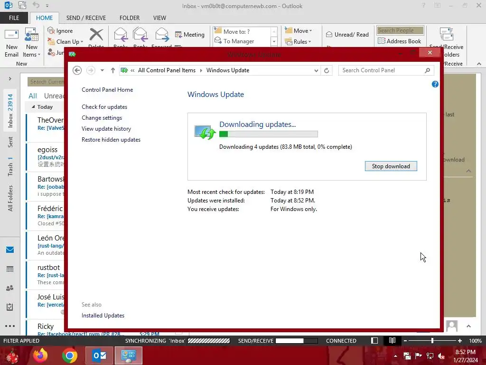Image resolution: width=486 pixels, height=365 pixels.
Task: Select 'All Control Panel Items' breadcrumb
Action: [x=167, y=70]
